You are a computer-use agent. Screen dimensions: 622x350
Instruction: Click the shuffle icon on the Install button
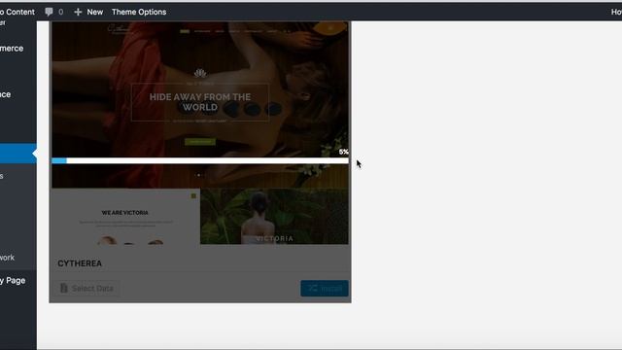[313, 289]
